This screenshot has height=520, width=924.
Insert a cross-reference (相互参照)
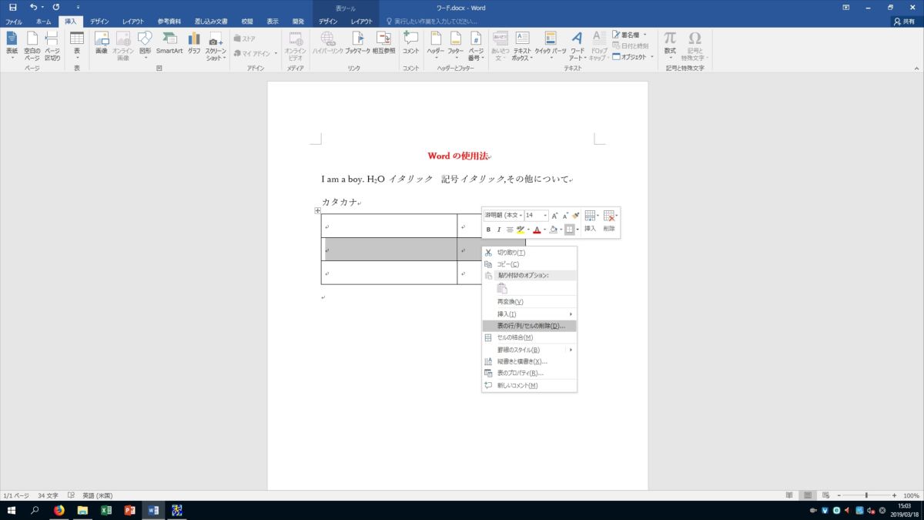383,43
